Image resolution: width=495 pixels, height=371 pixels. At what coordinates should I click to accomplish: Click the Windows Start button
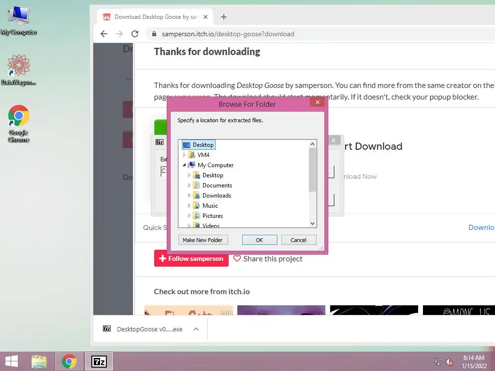tap(12, 361)
